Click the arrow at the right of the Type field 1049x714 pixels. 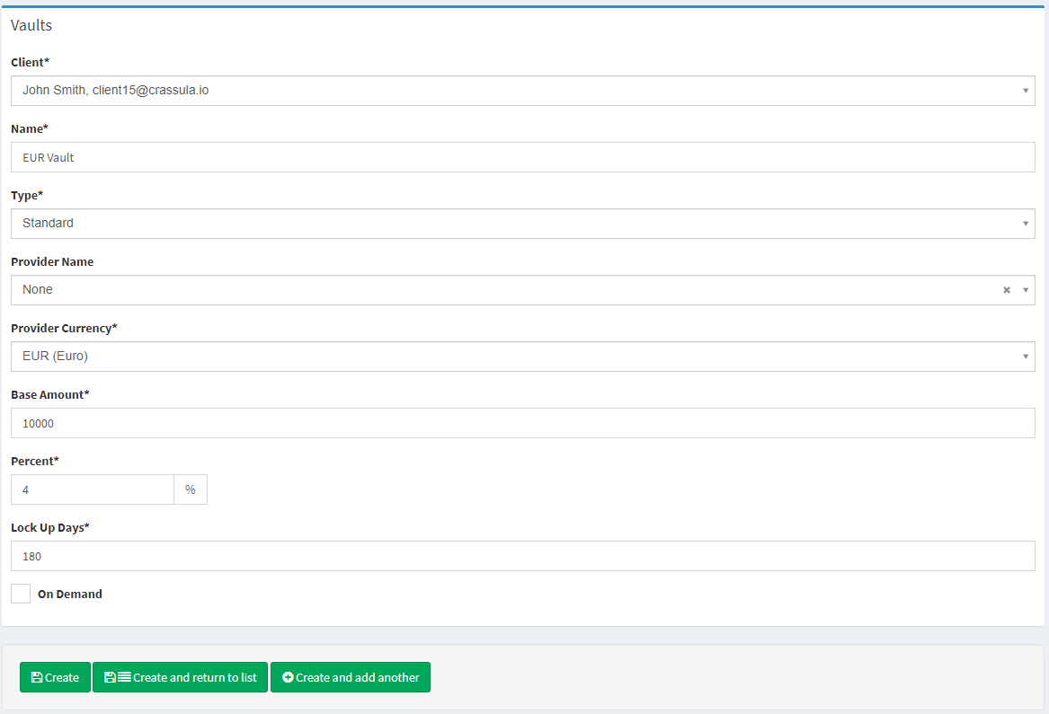[x=1026, y=224]
